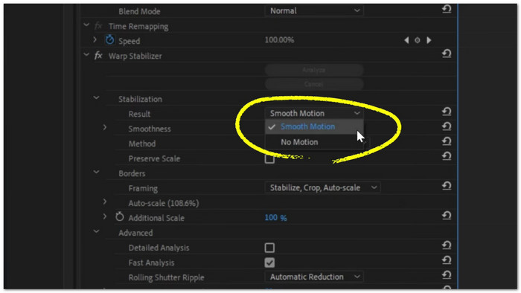Screen dimensions: 521x293
Task: Click the Rolling Shutter Ripple label
Action: (x=166, y=277)
